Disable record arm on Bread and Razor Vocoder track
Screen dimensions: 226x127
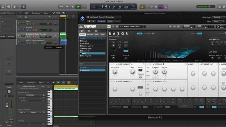point(34,37)
